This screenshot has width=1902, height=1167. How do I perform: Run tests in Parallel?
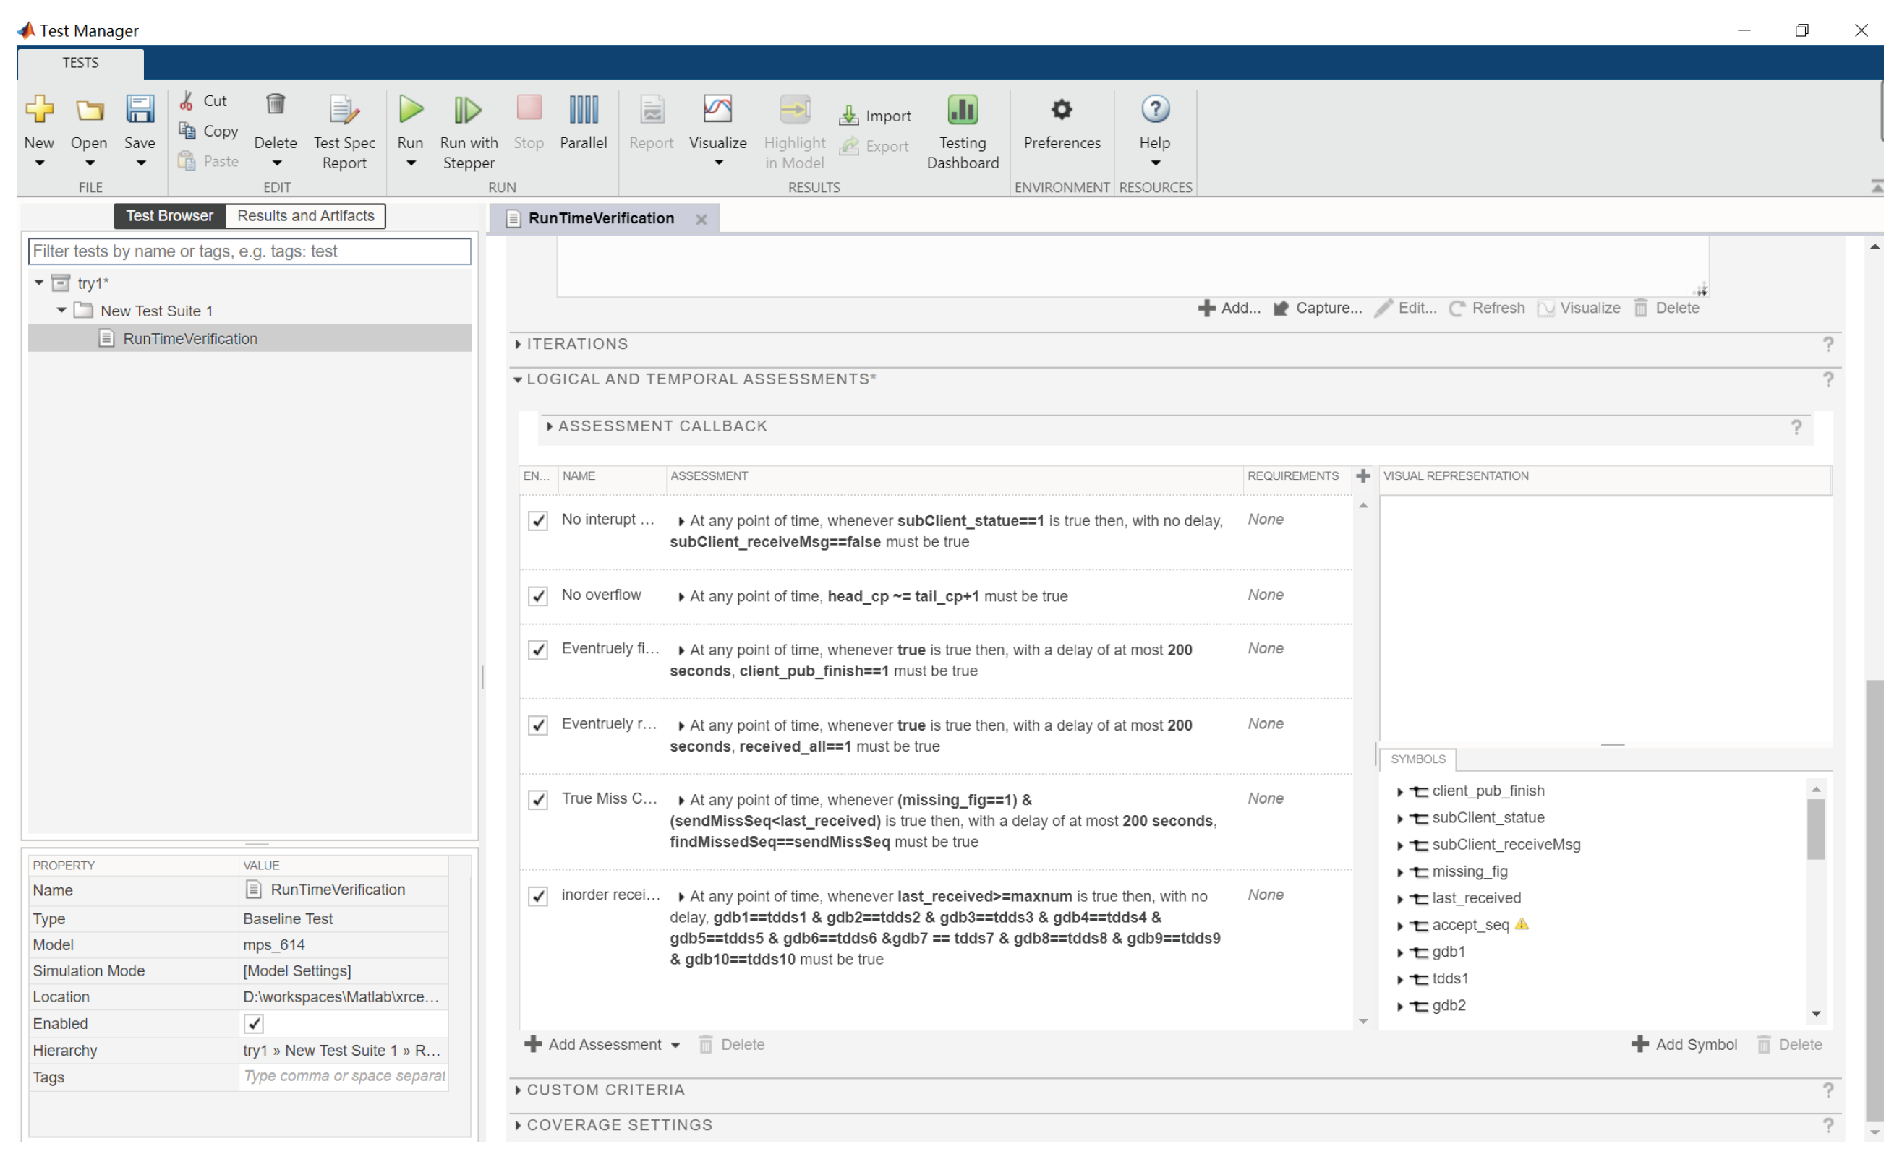583,124
